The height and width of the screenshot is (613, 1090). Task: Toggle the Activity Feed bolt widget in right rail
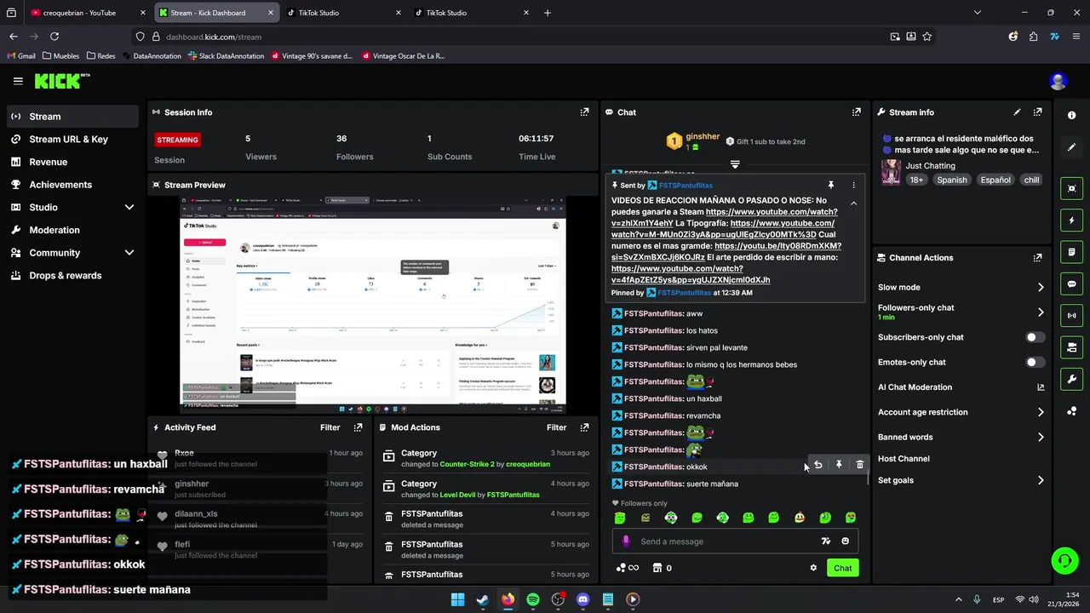[1071, 221]
